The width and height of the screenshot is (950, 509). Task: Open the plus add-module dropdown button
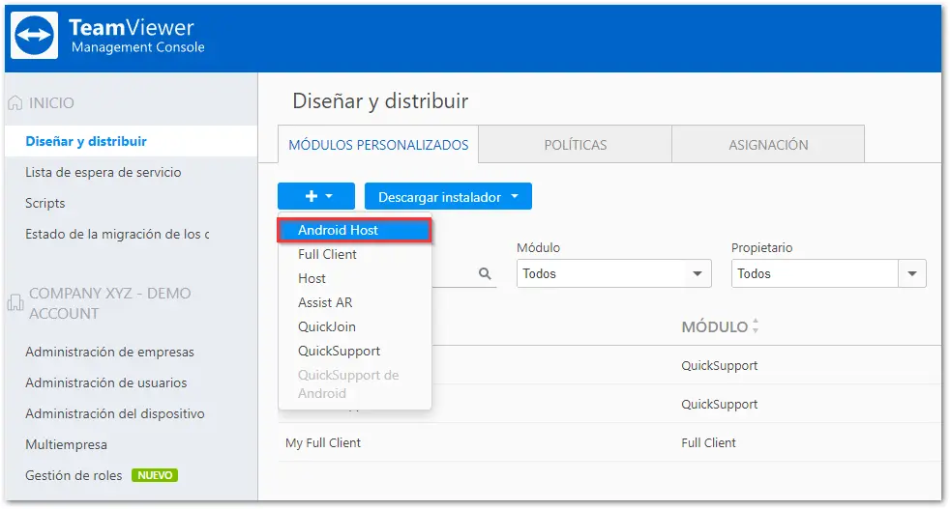(x=316, y=196)
